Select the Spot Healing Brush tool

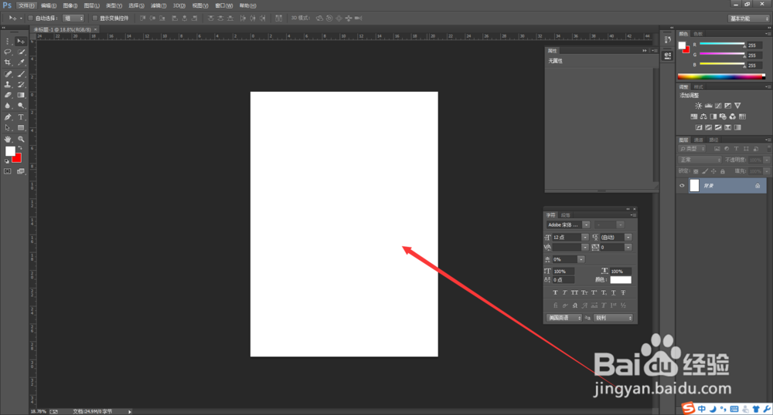[8, 74]
